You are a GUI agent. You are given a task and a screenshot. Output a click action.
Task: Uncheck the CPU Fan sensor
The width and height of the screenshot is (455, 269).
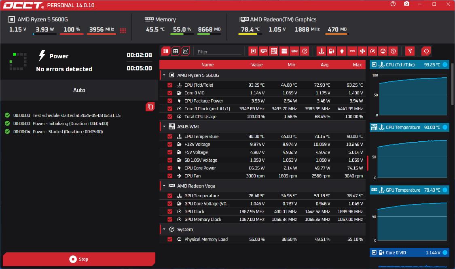(x=170, y=176)
